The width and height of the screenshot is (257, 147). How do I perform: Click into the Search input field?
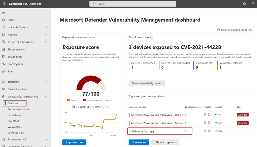(133, 4)
